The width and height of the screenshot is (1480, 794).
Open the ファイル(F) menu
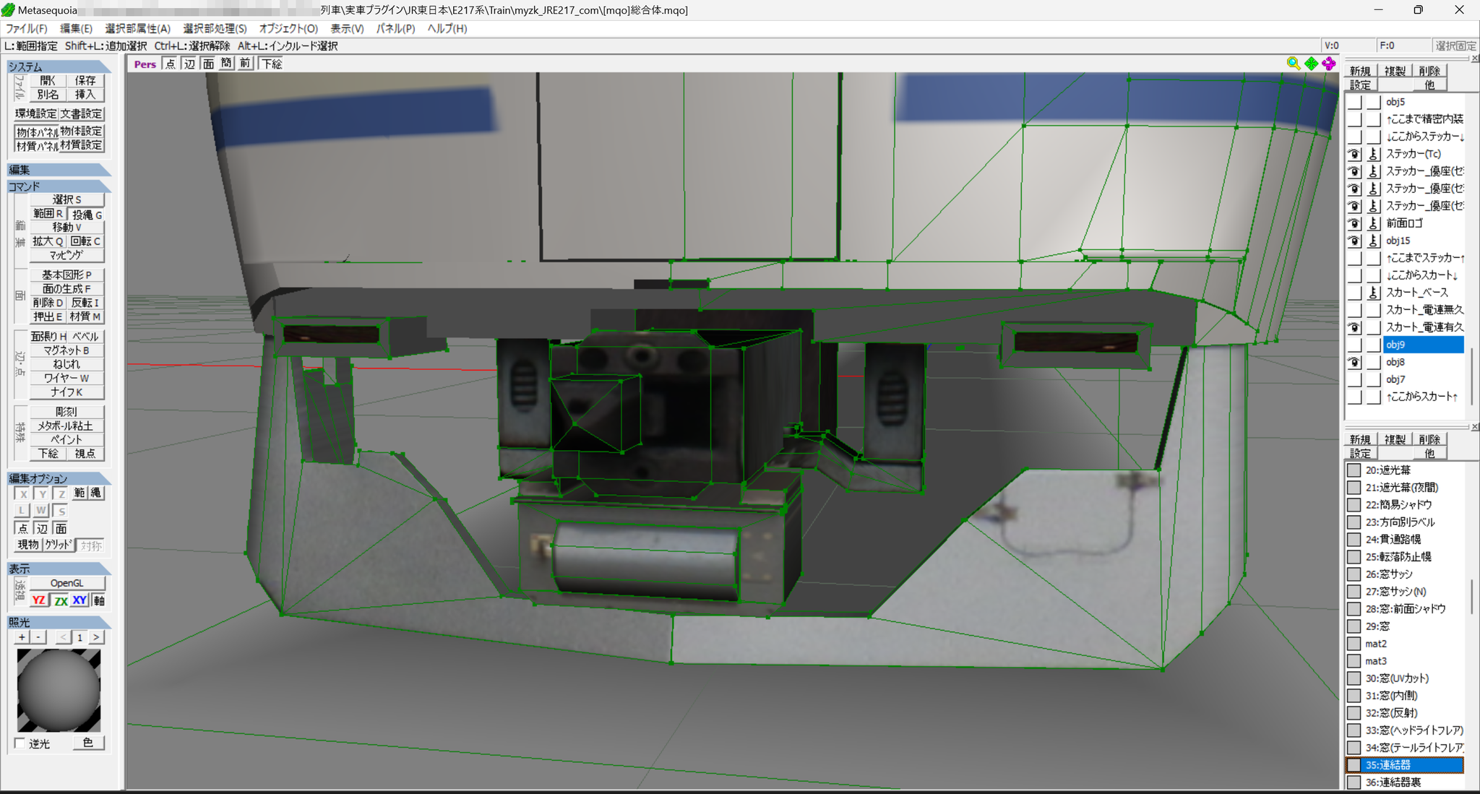coord(27,28)
